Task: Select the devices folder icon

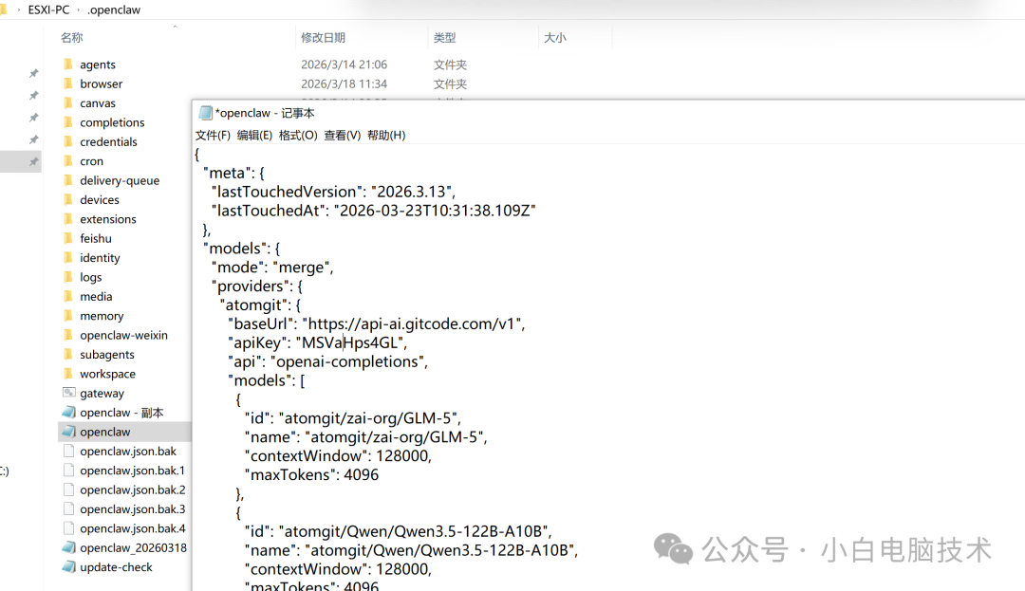Action: (x=68, y=199)
